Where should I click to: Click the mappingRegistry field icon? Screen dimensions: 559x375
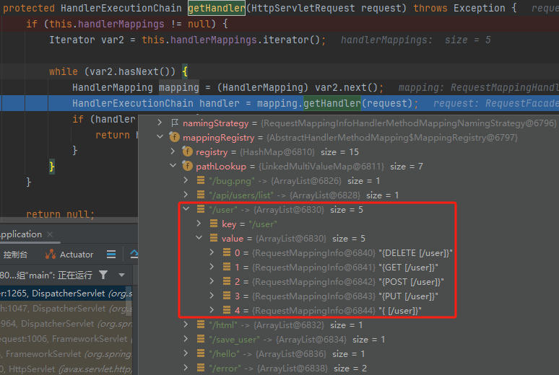174,137
